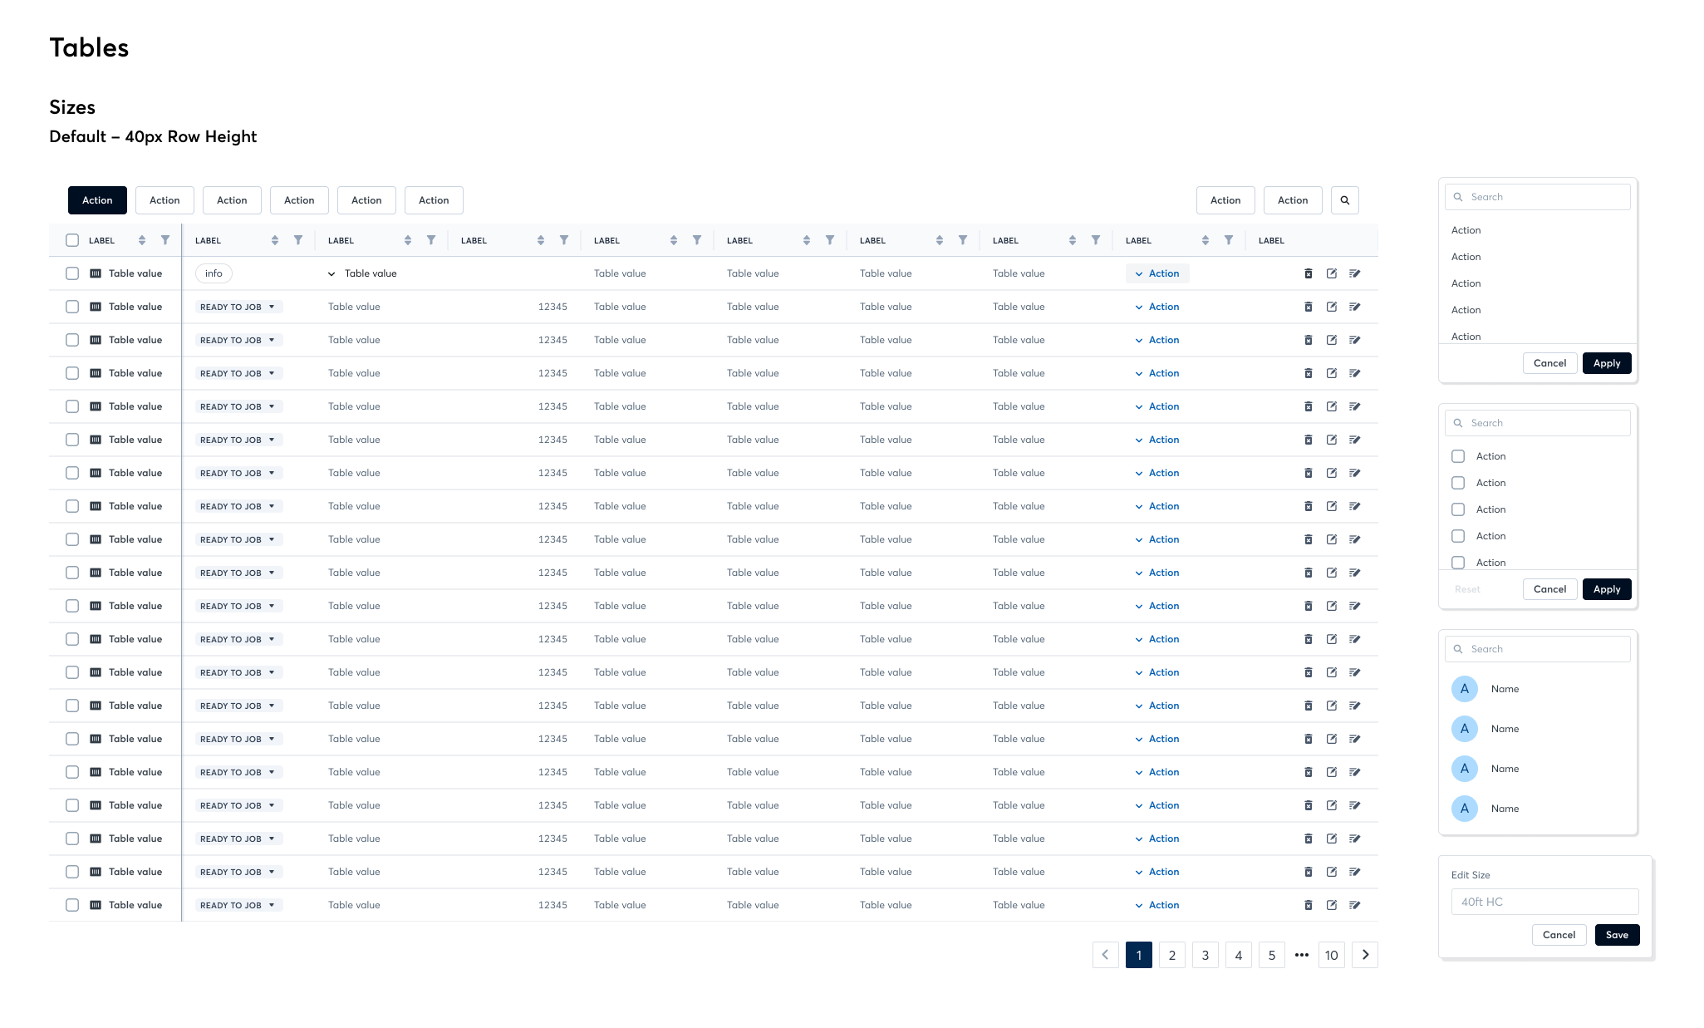Check the select-all checkbox in the table header

pyautogui.click(x=72, y=239)
